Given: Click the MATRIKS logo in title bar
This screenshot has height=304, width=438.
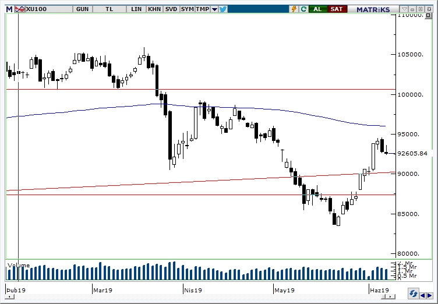Looking at the screenshot, I should 373,9.
